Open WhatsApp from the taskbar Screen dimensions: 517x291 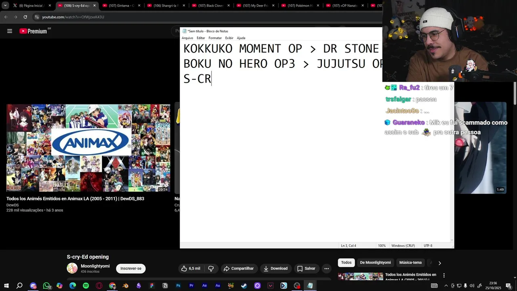coord(46,286)
